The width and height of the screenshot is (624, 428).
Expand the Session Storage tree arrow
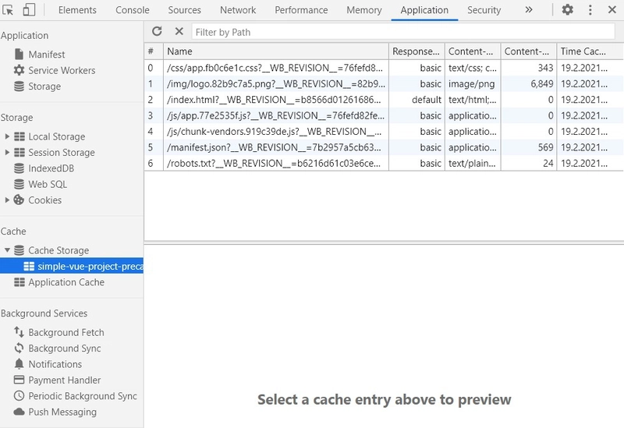7,153
